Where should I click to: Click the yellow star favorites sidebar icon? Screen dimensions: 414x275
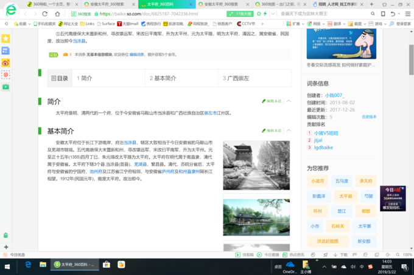pyautogui.click(x=5, y=38)
